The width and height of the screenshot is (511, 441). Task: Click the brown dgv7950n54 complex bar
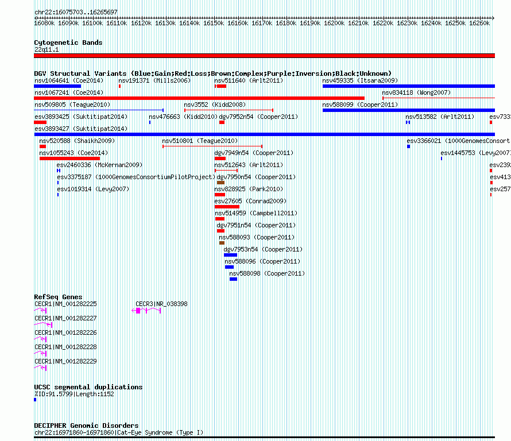click(x=220, y=183)
